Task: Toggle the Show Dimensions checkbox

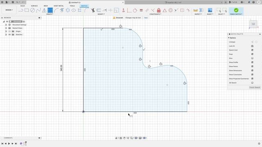Action: pos(252,71)
